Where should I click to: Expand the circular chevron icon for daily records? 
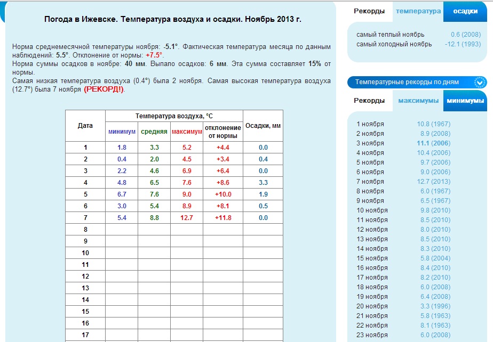480,82
